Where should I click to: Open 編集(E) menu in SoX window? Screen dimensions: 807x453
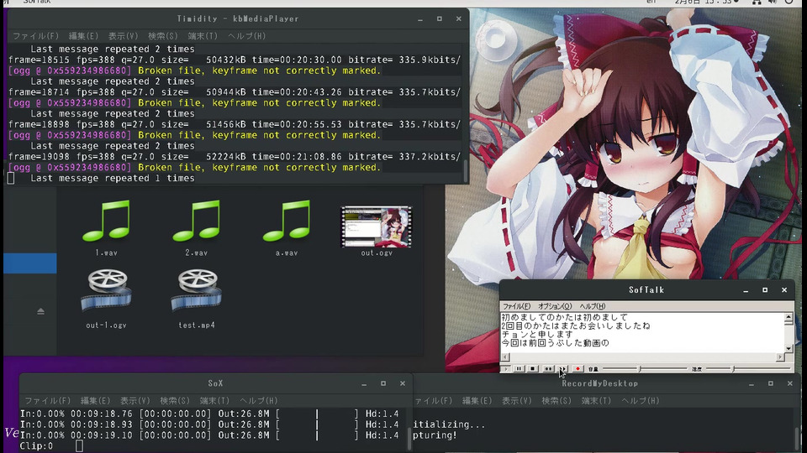pyautogui.click(x=95, y=401)
